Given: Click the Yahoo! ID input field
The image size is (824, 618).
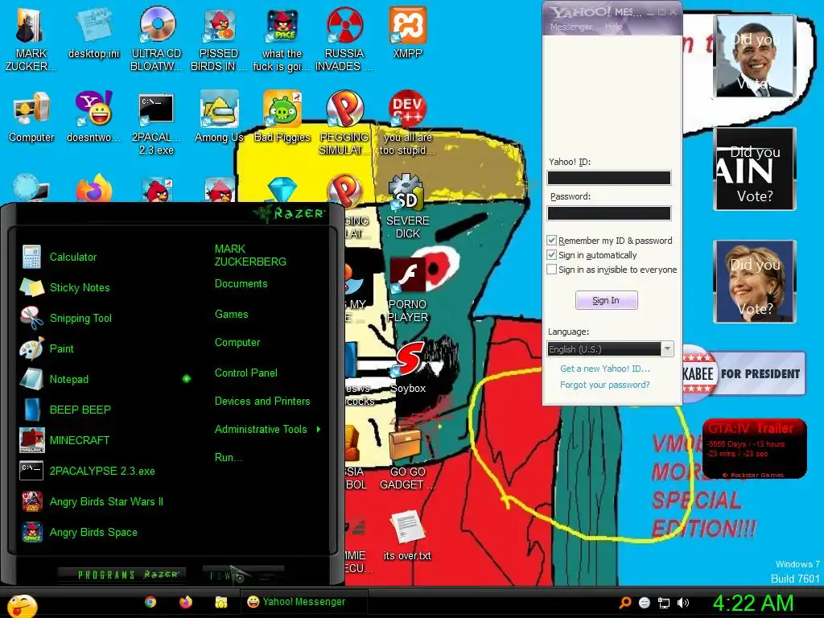Looking at the screenshot, I should pos(609,178).
